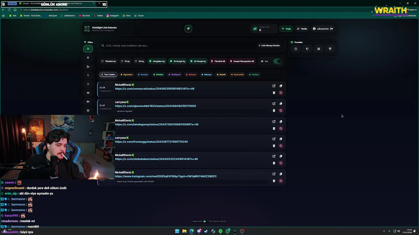Click the Tümünü Aç button
Screen dimensions: 419x235
tap(109, 61)
